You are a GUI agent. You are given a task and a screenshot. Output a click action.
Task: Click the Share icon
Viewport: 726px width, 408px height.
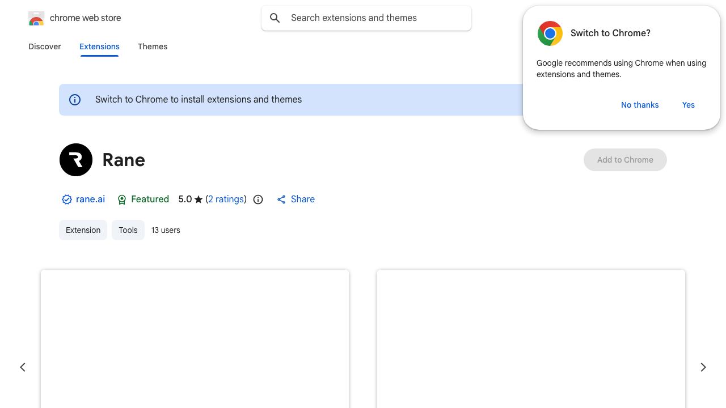pyautogui.click(x=281, y=199)
